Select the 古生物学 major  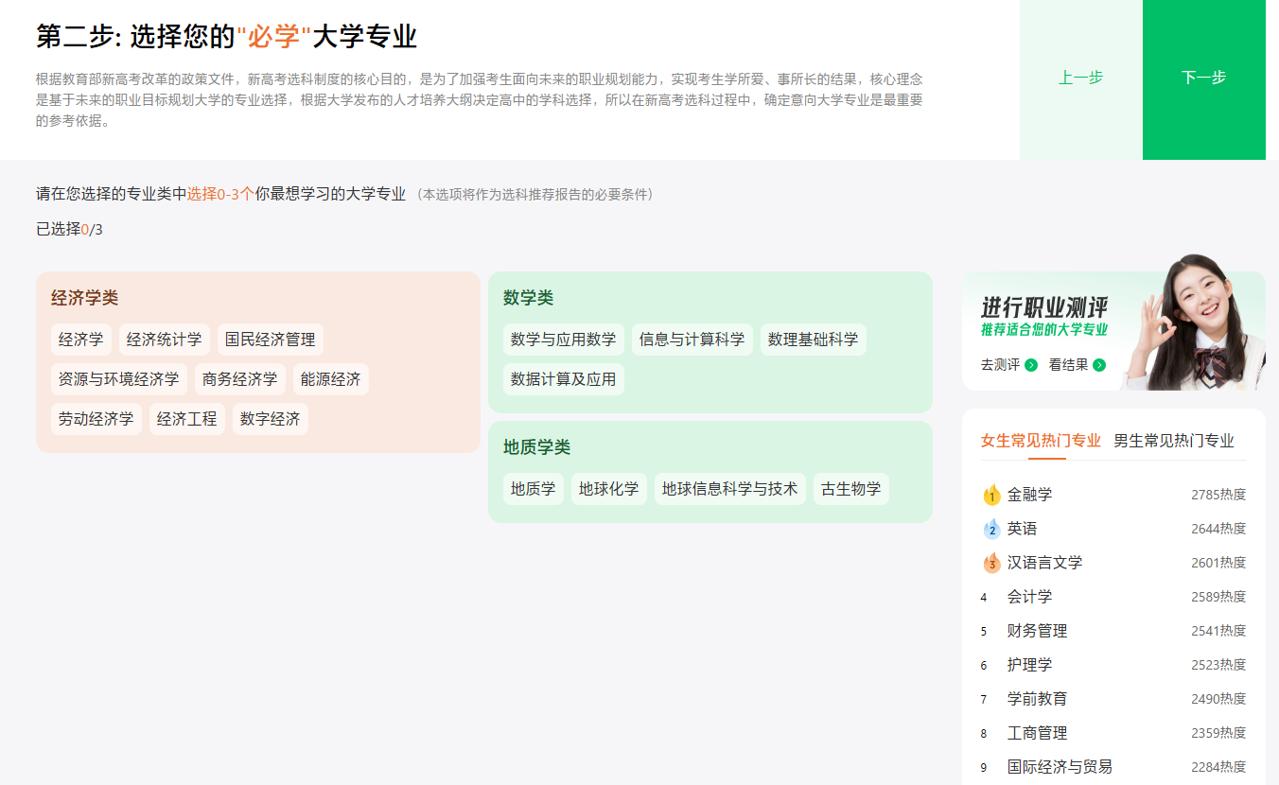pos(850,489)
